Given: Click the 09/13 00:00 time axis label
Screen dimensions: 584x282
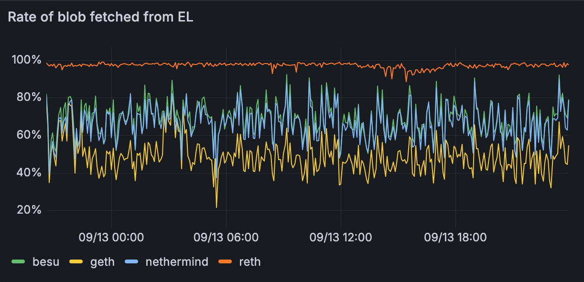Looking at the screenshot, I should pos(111,237).
